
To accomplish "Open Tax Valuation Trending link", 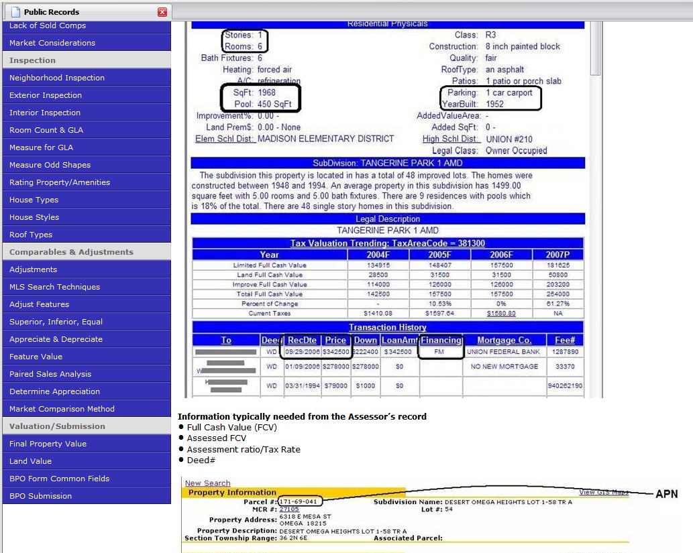I will 388,243.
